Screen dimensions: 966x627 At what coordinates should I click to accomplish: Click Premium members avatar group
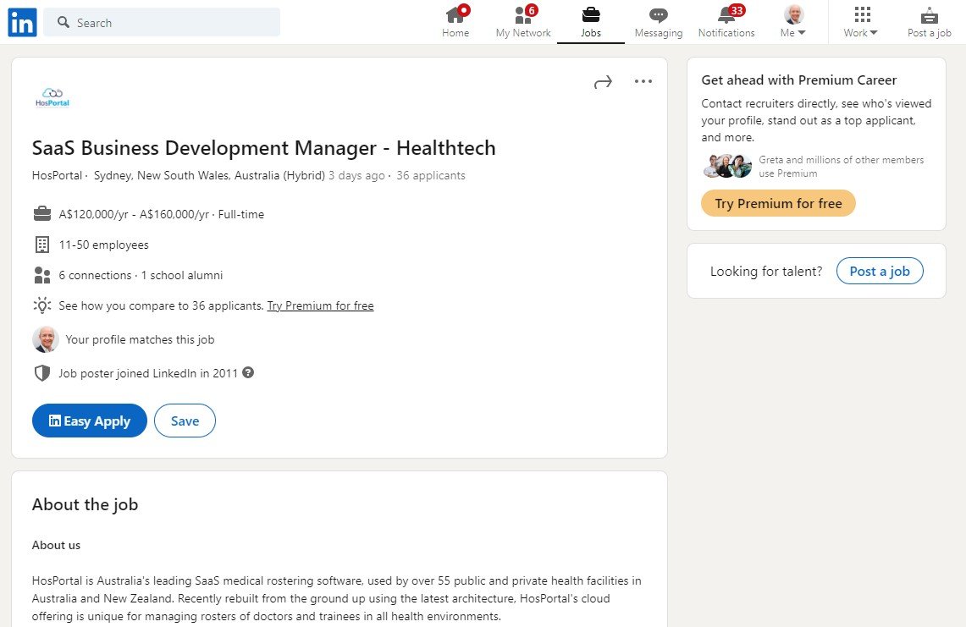point(727,167)
